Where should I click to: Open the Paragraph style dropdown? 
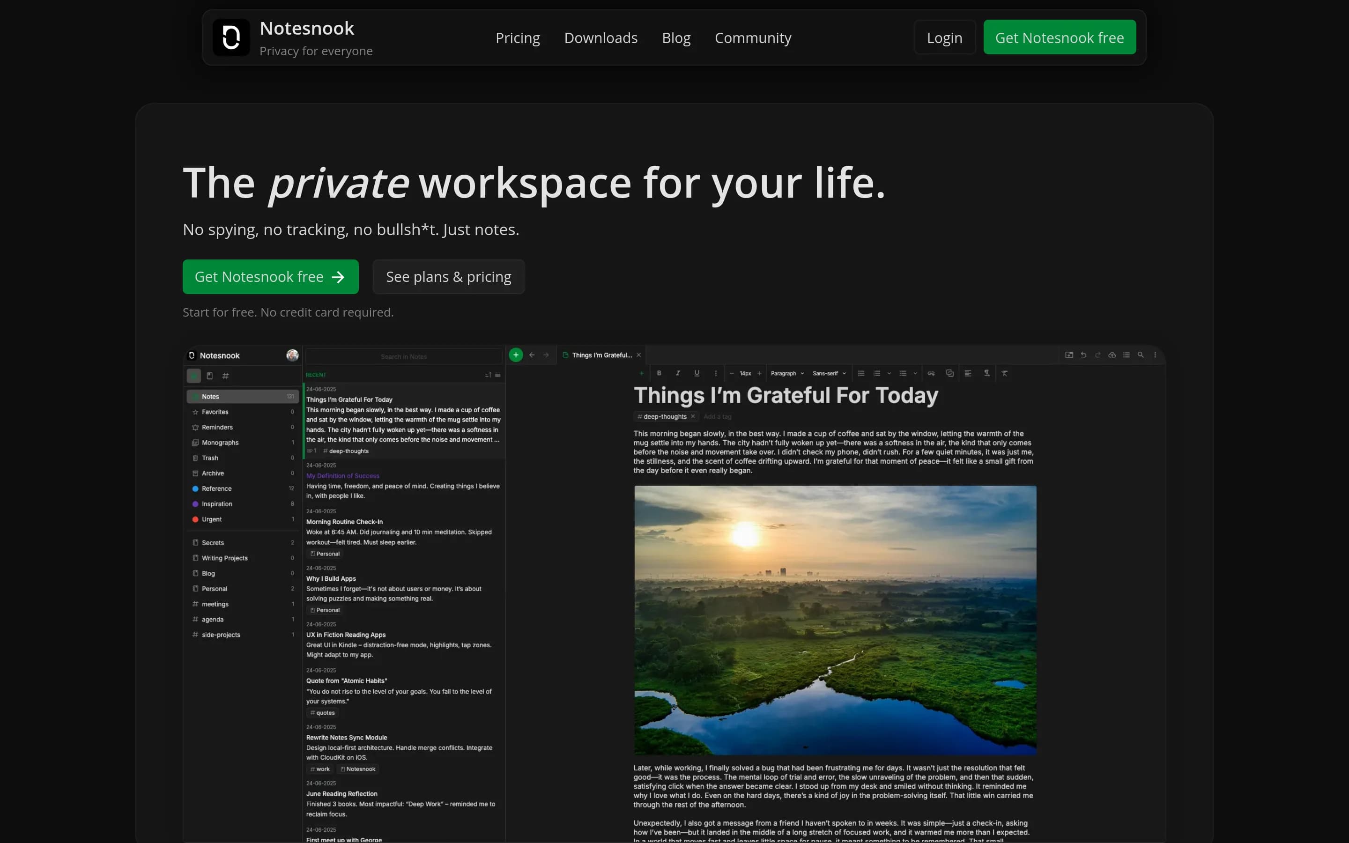787,373
